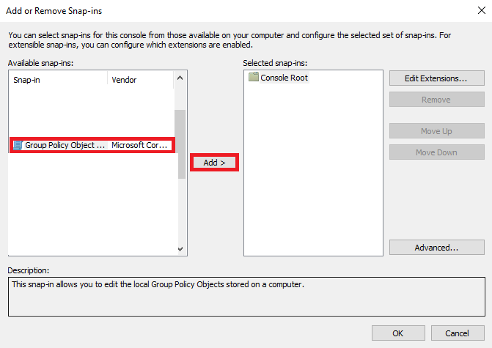Image resolution: width=492 pixels, height=348 pixels.
Task: Cancel the snap-ins dialog
Action: (x=458, y=333)
